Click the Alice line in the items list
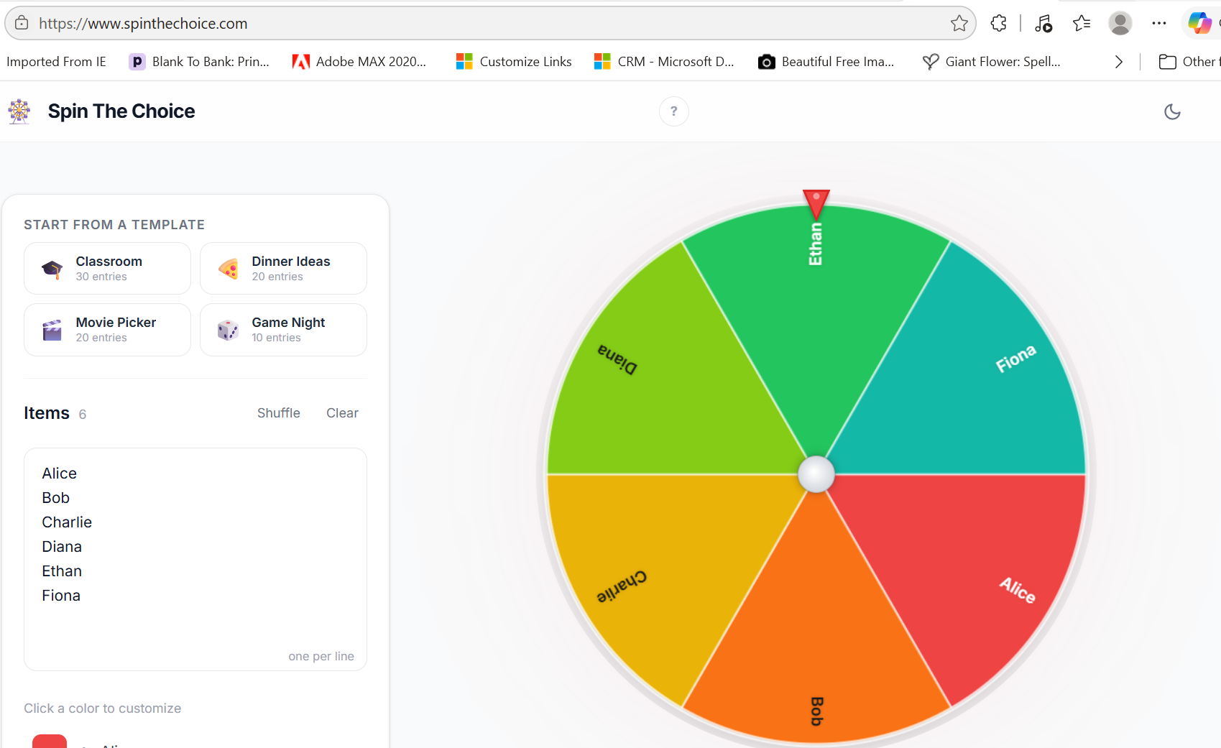This screenshot has height=748, width=1221. coord(59,474)
